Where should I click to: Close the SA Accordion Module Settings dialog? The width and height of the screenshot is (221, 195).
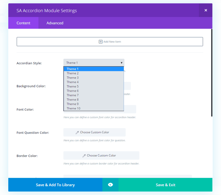(206, 10)
